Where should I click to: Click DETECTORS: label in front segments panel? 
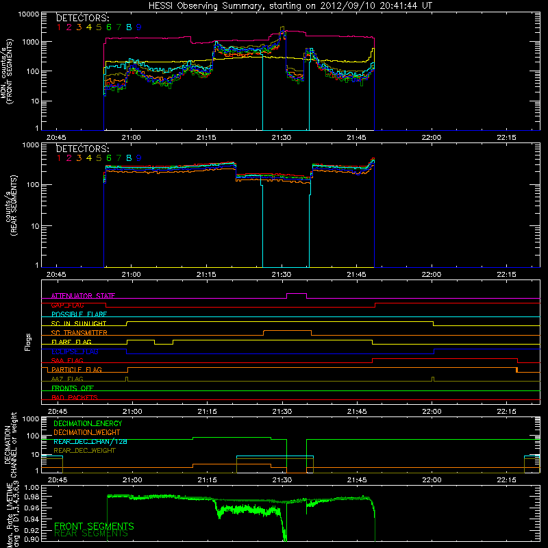pos(82,18)
